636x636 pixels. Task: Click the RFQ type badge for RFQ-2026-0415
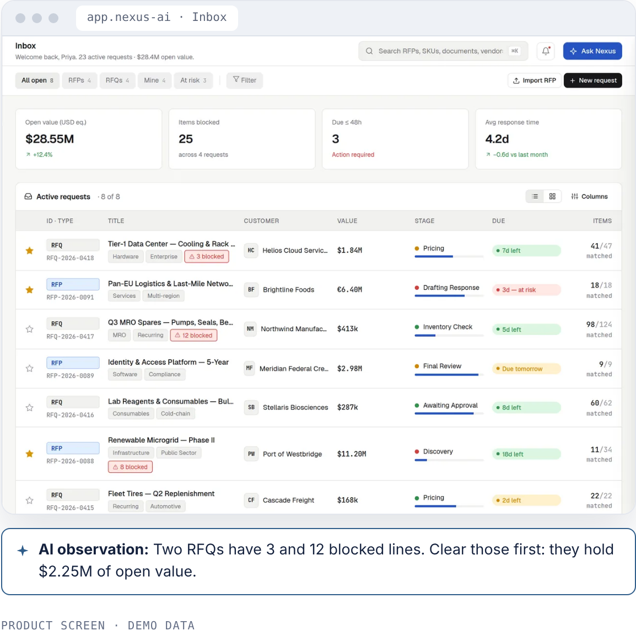(73, 495)
